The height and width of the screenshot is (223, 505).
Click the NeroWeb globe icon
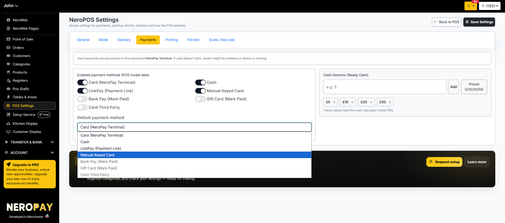[8, 20]
